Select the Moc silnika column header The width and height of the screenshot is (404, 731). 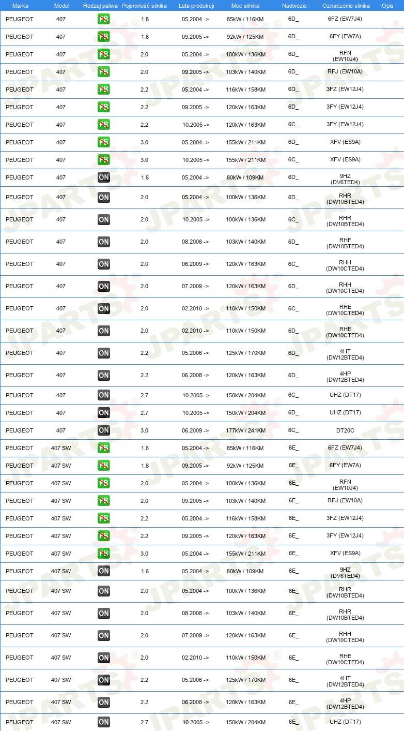(245, 6)
